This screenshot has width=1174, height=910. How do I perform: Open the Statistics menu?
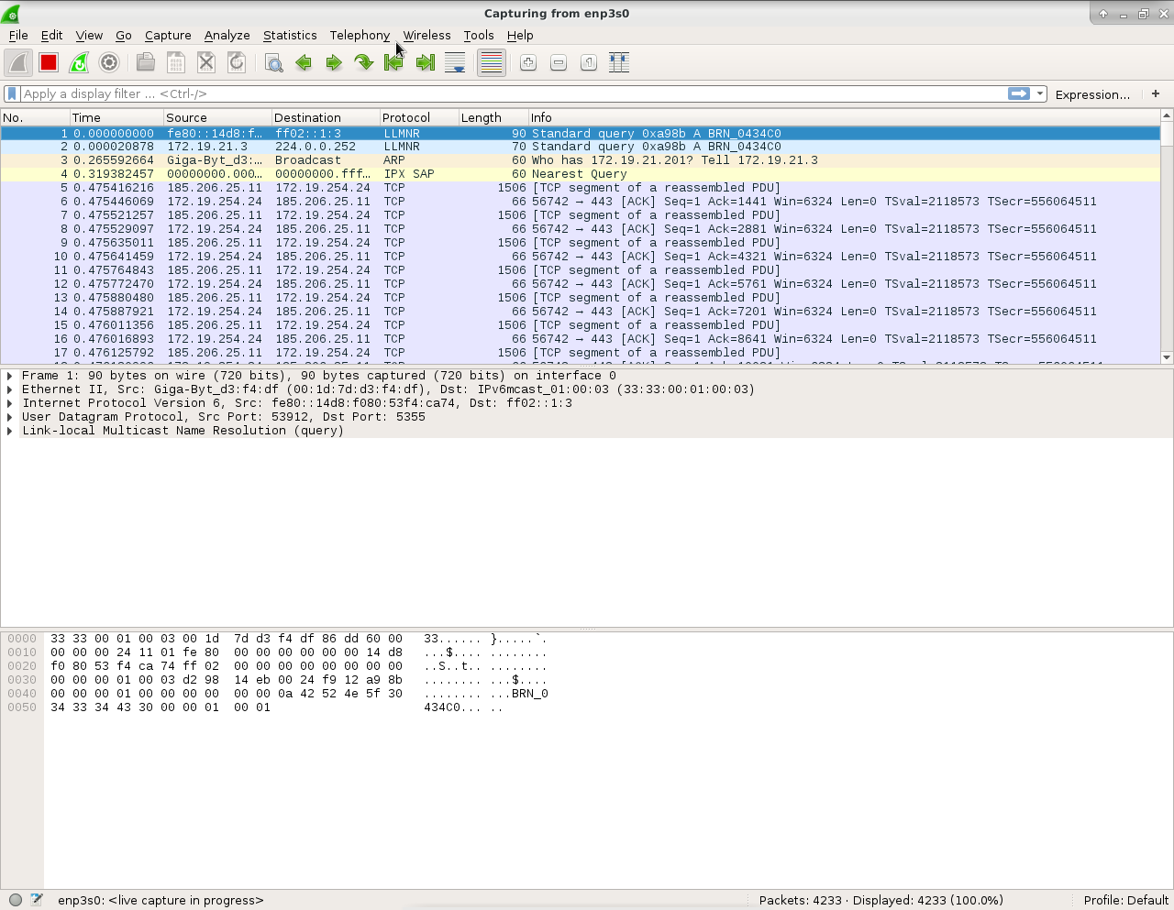coord(290,35)
